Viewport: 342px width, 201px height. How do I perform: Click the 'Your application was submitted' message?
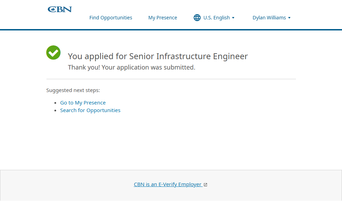point(131,67)
